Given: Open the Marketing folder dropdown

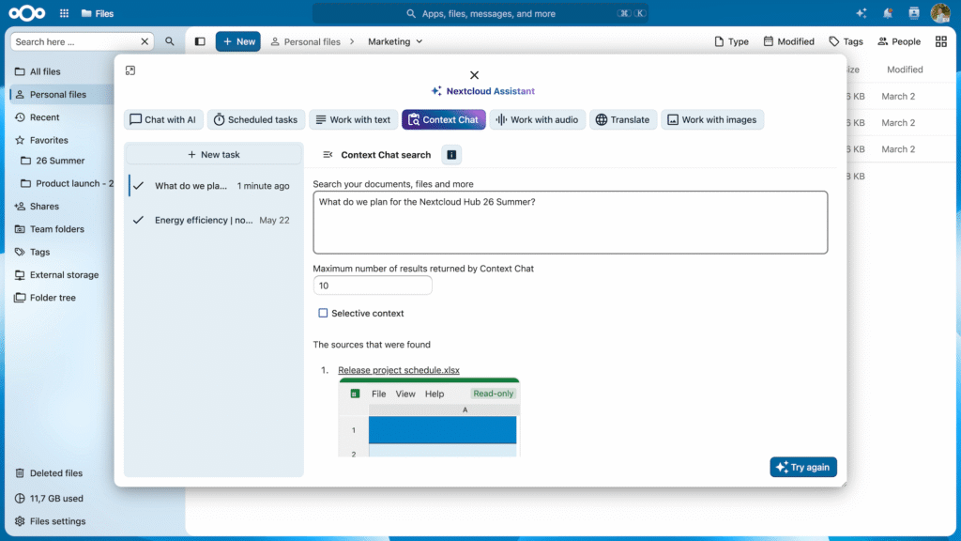Looking at the screenshot, I should pyautogui.click(x=395, y=41).
